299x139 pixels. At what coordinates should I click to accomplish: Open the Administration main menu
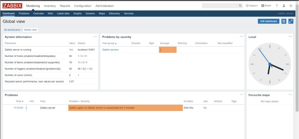[x=104, y=6]
